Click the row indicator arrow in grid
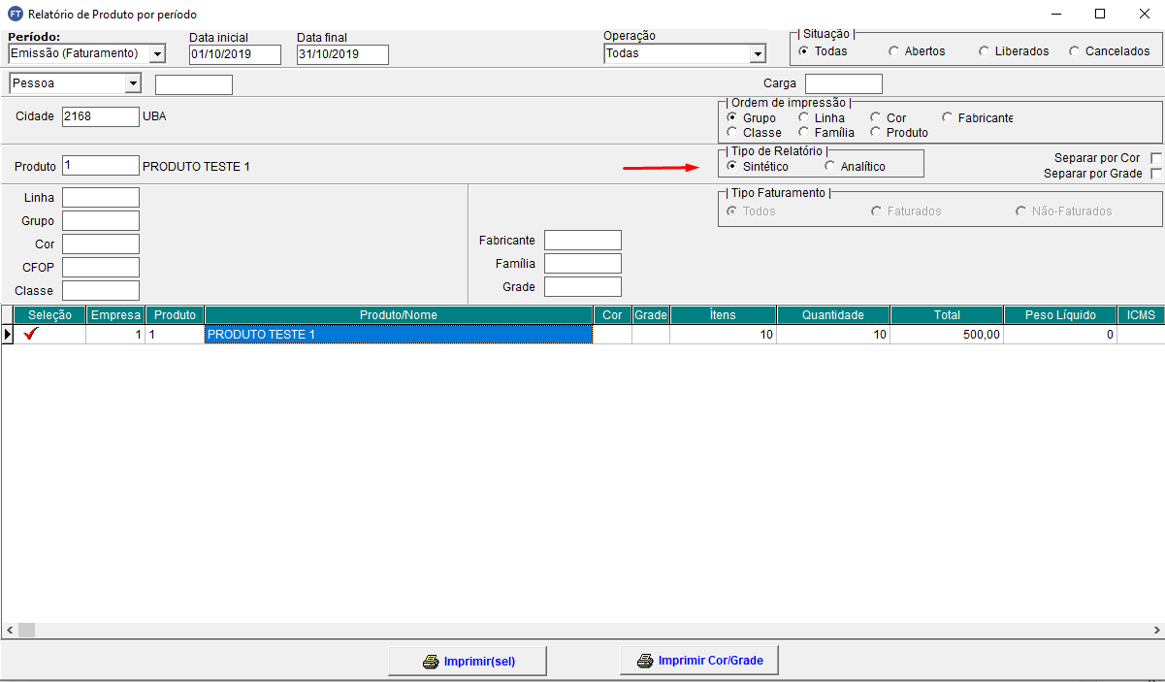1165x682 pixels. (x=8, y=335)
